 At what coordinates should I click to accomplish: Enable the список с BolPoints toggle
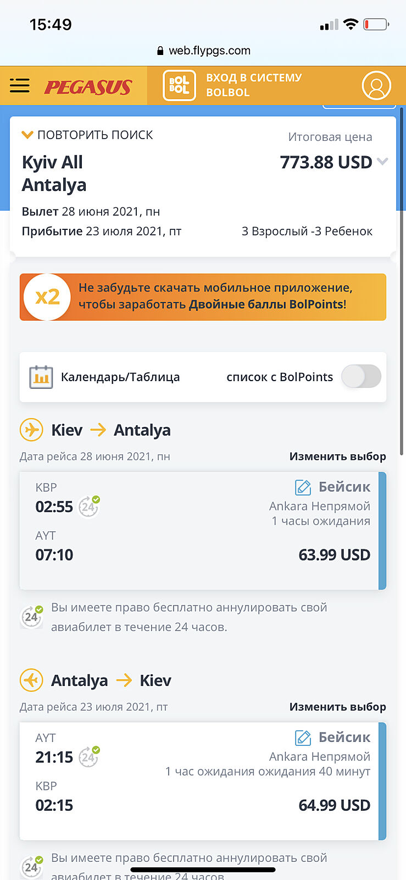coord(361,377)
